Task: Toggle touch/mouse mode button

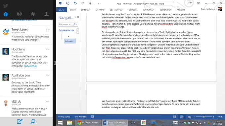Action: tap(91, 3)
